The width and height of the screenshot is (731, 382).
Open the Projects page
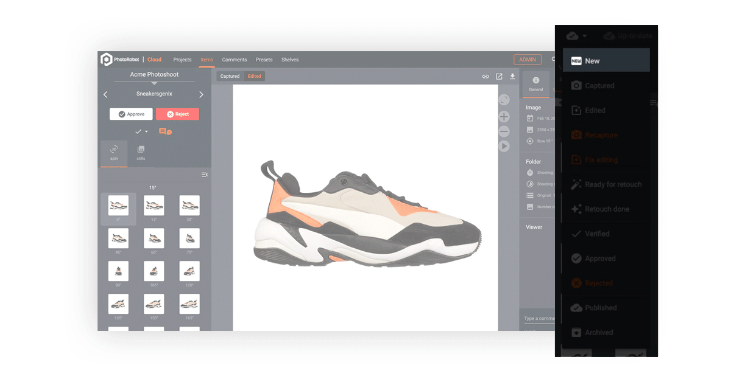(182, 59)
